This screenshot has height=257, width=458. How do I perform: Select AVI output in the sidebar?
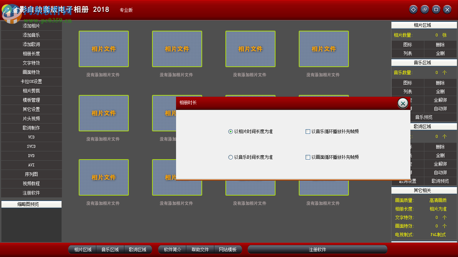31,165
